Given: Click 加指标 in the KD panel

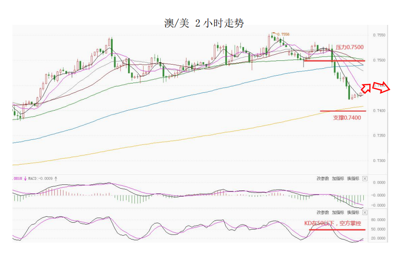Looking at the screenshot, I should (x=338, y=213).
